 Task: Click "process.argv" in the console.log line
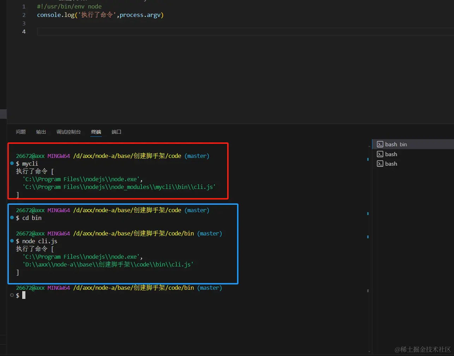coord(140,15)
